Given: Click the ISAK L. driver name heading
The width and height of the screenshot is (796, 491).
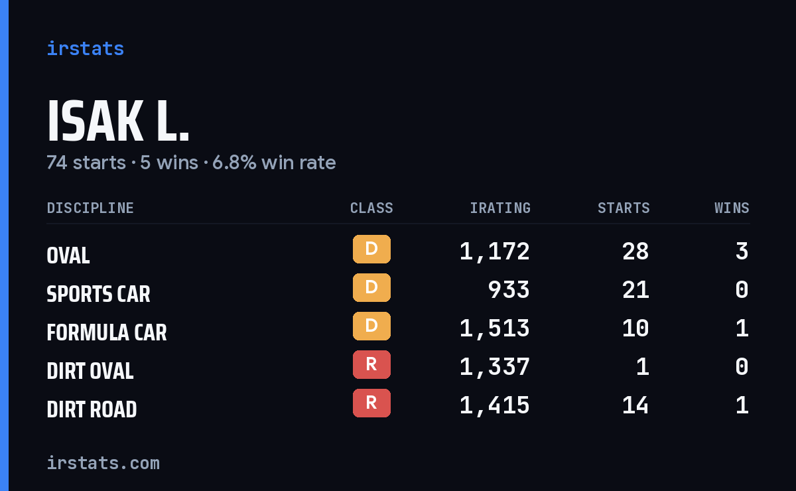Looking at the screenshot, I should (x=118, y=121).
